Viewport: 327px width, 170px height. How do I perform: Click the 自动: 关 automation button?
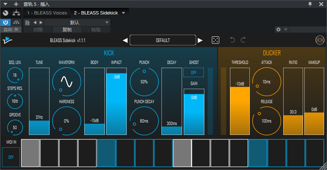(x=11, y=30)
